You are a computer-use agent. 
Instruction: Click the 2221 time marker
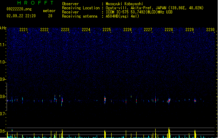[23, 30]
